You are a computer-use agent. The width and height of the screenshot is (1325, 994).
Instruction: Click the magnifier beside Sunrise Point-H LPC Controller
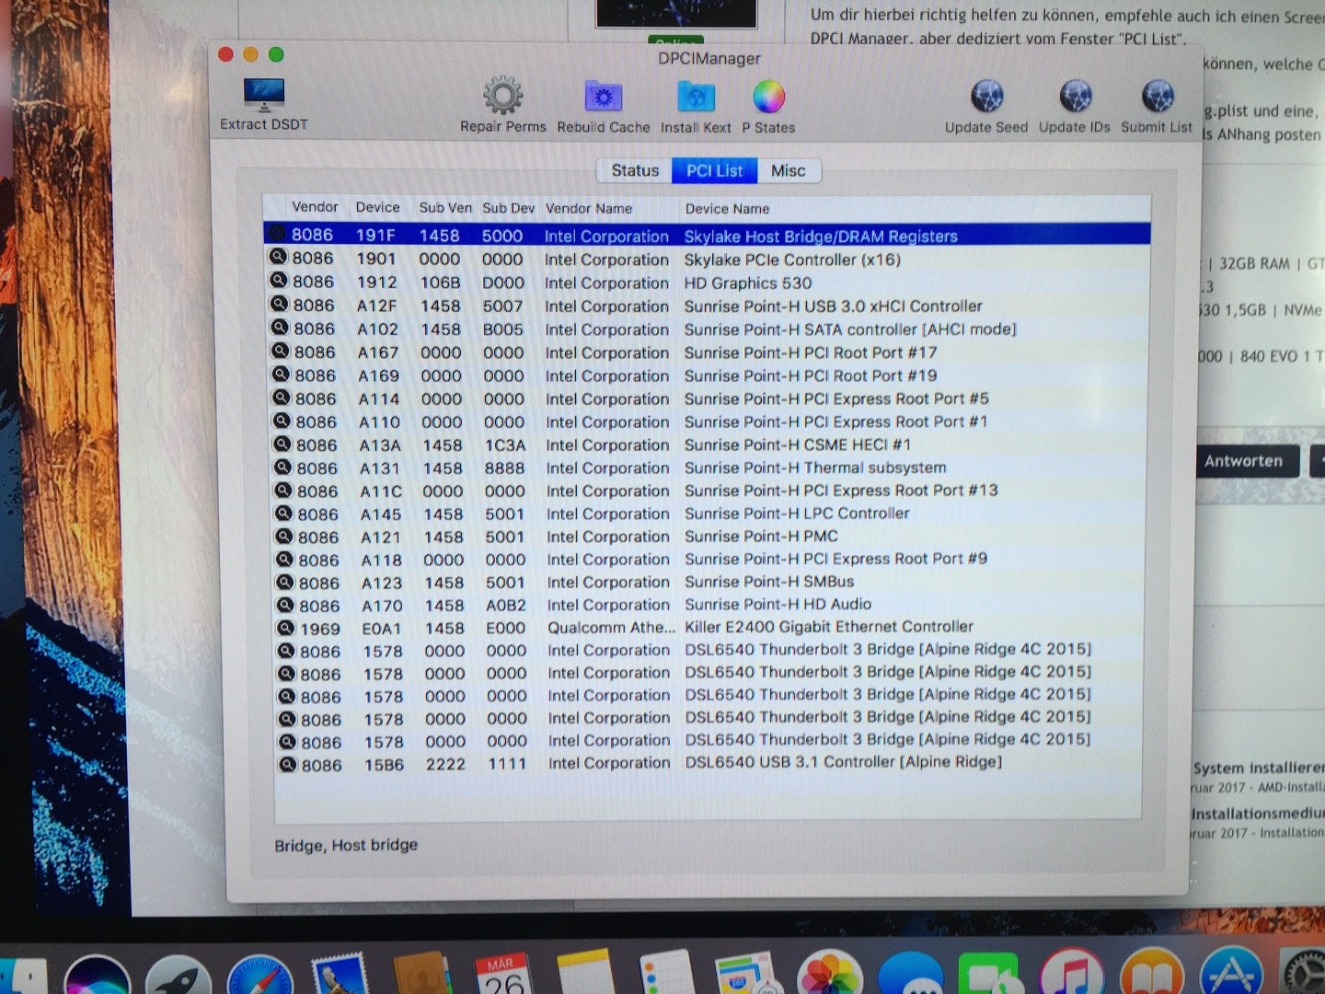pos(283,513)
